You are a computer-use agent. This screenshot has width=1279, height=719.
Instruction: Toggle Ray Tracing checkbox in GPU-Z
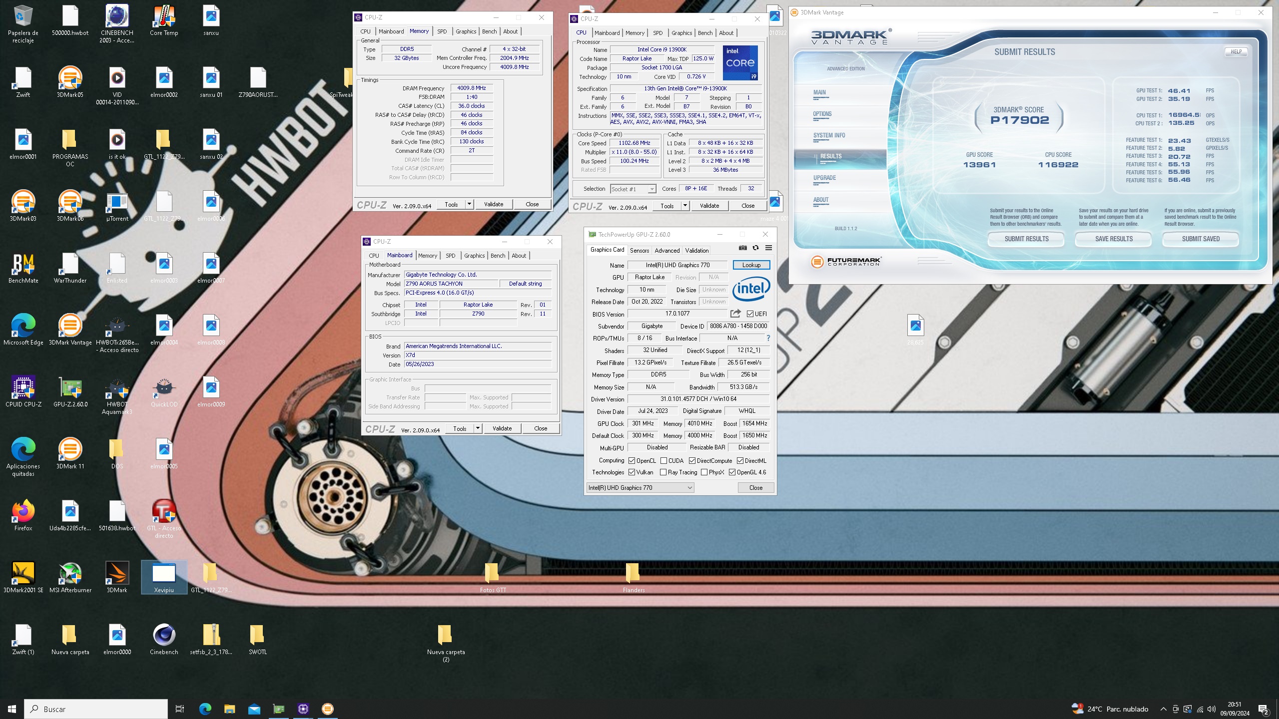[x=663, y=472]
